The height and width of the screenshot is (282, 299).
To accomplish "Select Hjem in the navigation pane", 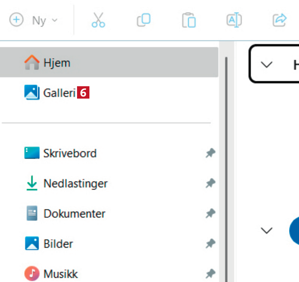I will 57,63.
